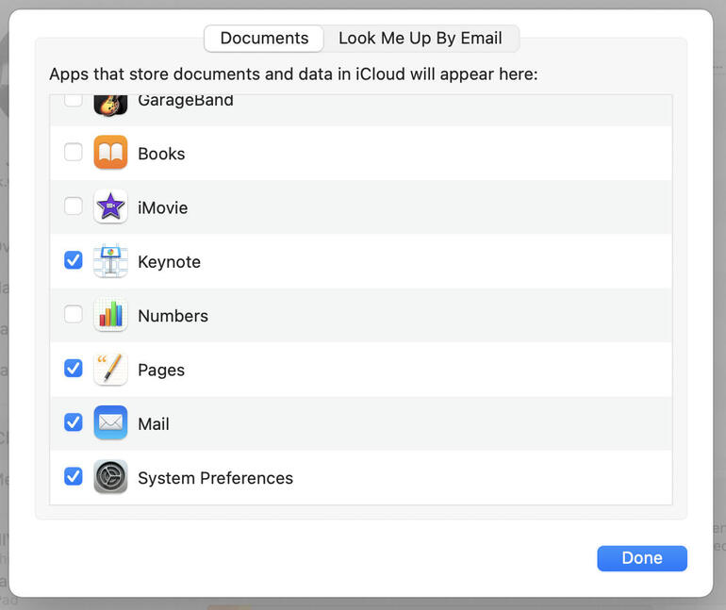Select the 'System Preferences' label text
The image size is (726, 610).
[x=215, y=478]
